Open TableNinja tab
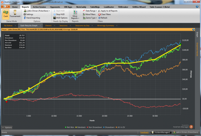Screen dimensions: 201x136 coord(95,7)
